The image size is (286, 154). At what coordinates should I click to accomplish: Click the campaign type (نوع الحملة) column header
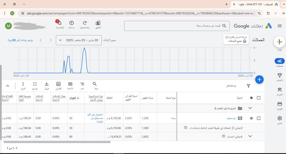(x=171, y=98)
